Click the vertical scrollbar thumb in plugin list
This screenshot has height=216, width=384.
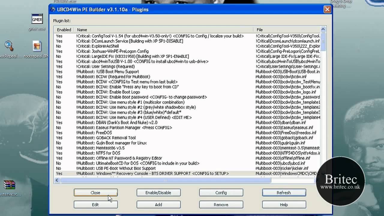(x=323, y=41)
